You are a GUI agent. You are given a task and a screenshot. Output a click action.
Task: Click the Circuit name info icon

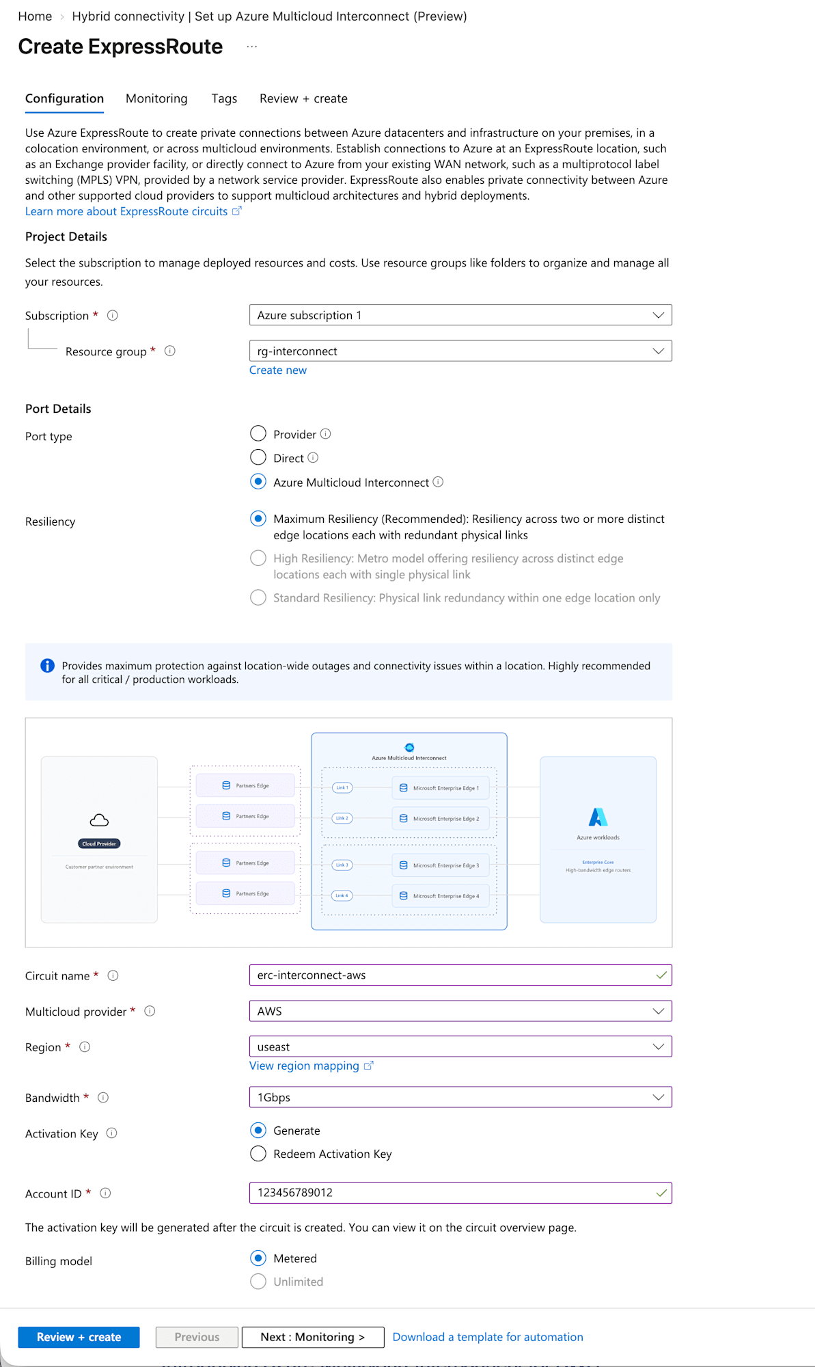tap(113, 975)
